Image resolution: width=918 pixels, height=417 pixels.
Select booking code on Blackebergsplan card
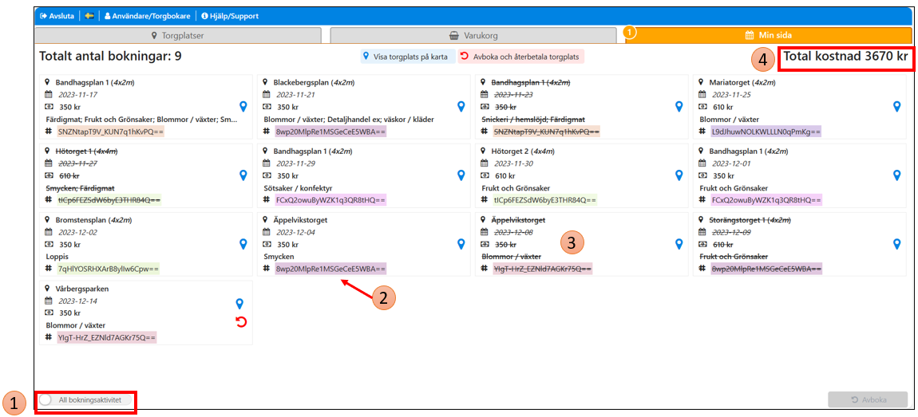330,132
